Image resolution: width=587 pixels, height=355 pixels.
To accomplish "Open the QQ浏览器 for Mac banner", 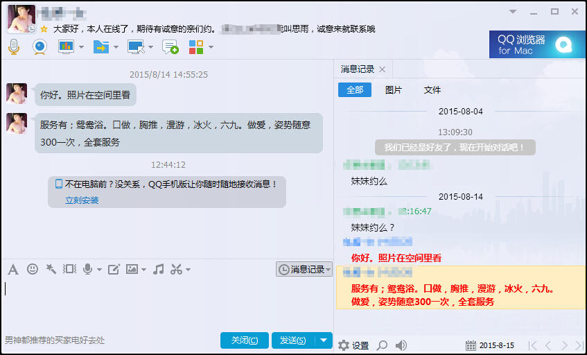I will pyautogui.click(x=537, y=44).
